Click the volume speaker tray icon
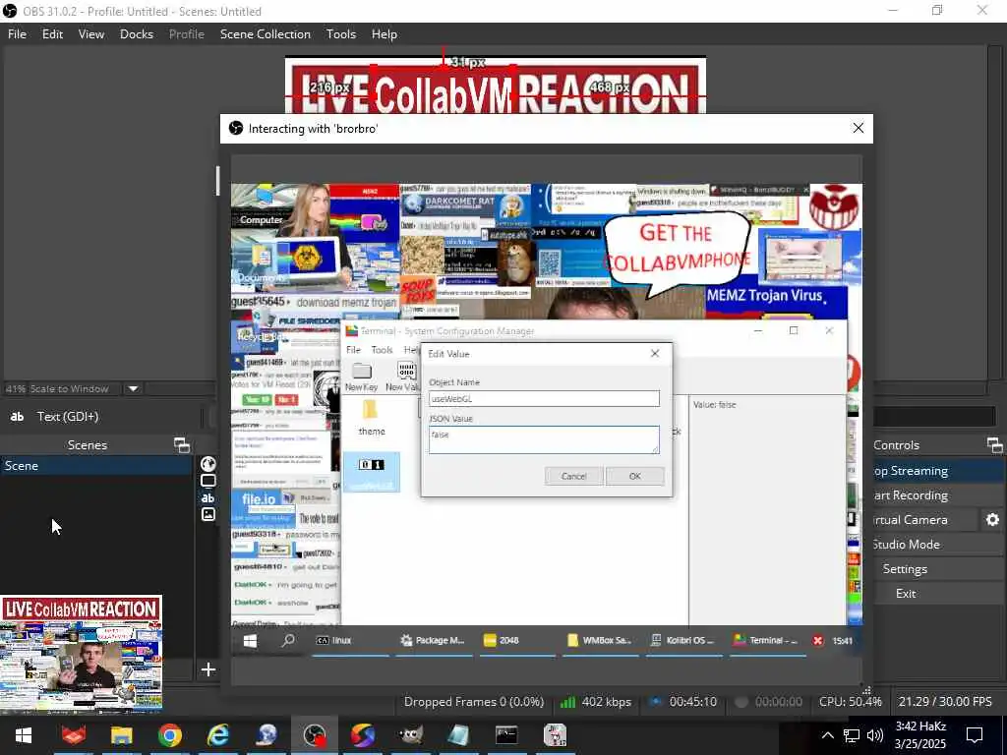Screen dimensions: 1007x755 pyautogui.click(x=874, y=735)
